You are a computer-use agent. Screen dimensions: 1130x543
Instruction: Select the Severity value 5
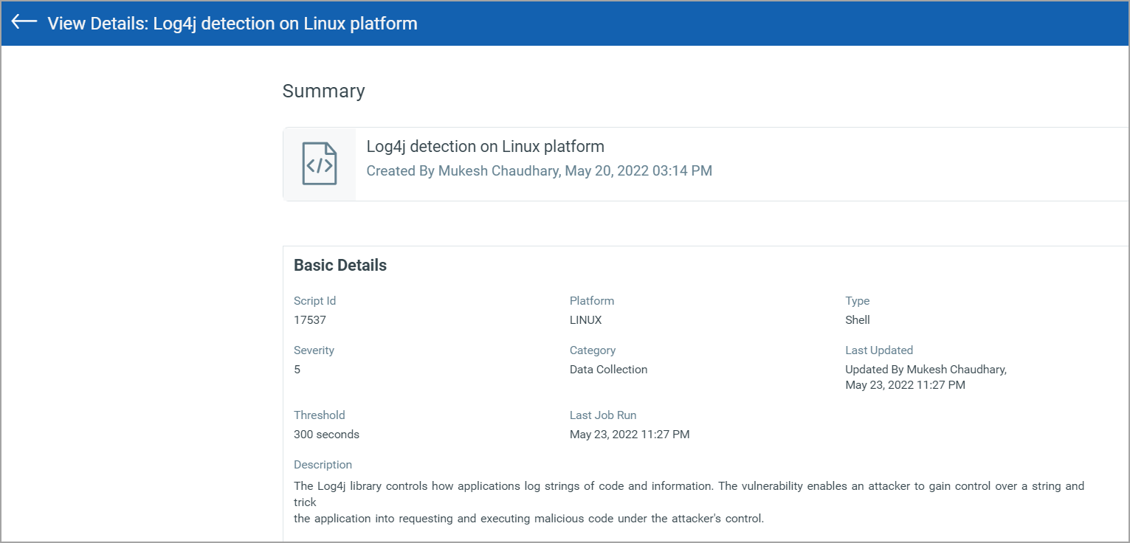pos(297,370)
